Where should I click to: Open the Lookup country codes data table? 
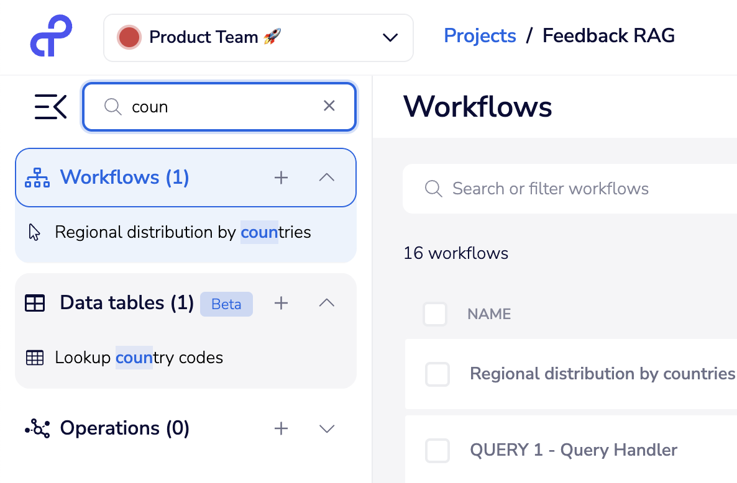(139, 358)
